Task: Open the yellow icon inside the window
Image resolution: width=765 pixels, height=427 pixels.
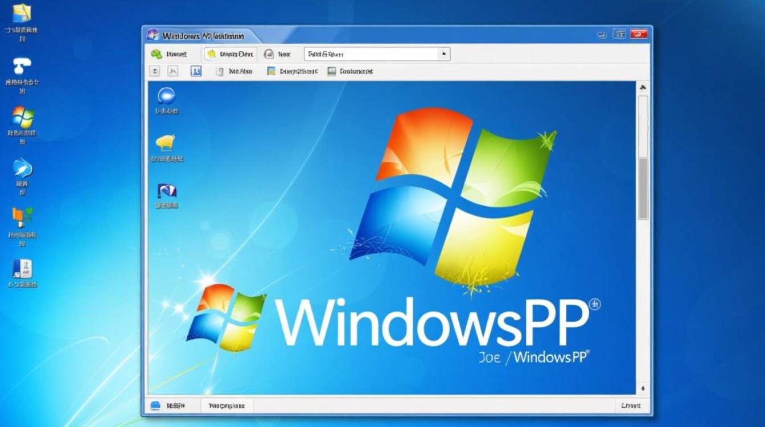Action: (x=166, y=142)
